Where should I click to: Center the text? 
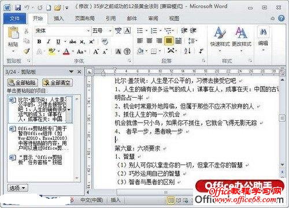[150, 41]
